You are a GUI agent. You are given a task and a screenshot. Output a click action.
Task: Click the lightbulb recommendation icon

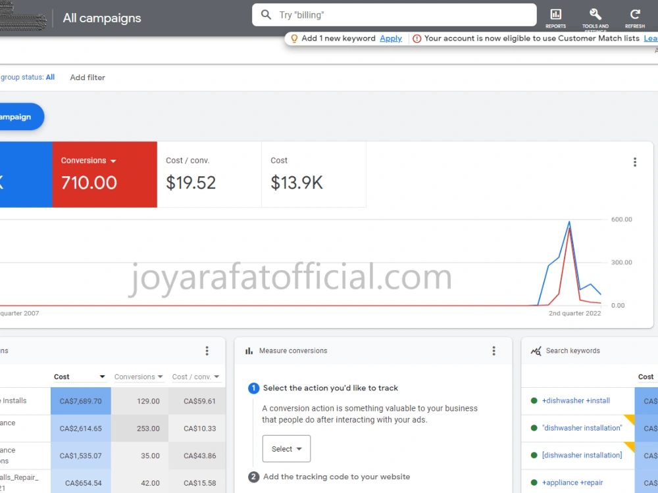pos(294,39)
